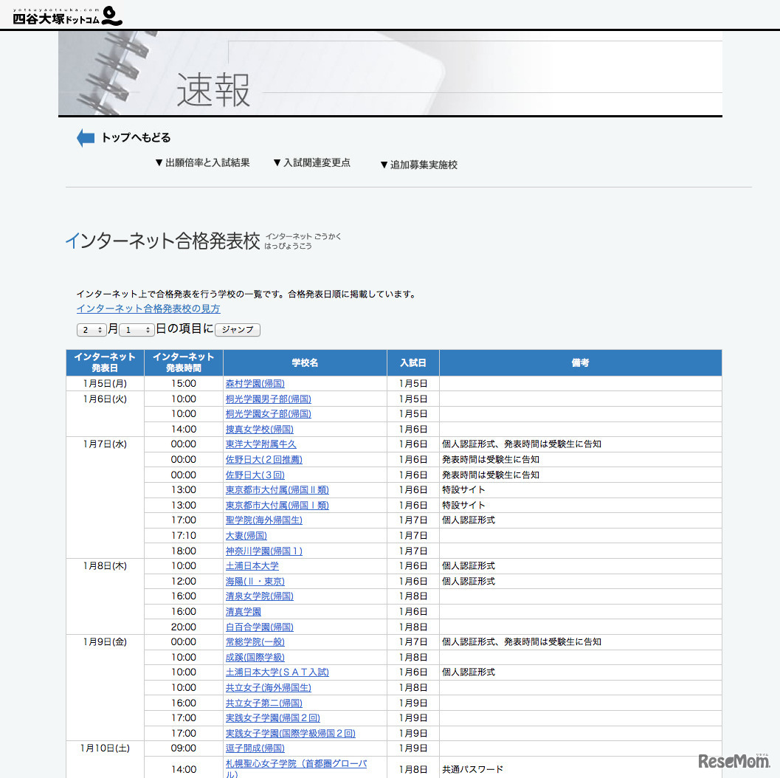
Task: Click 佐野日大(2回推薦) link
Action: point(263,460)
